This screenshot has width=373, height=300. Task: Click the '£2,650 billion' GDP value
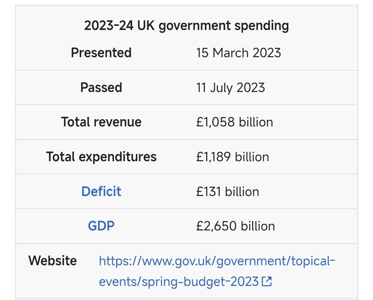coord(236,226)
